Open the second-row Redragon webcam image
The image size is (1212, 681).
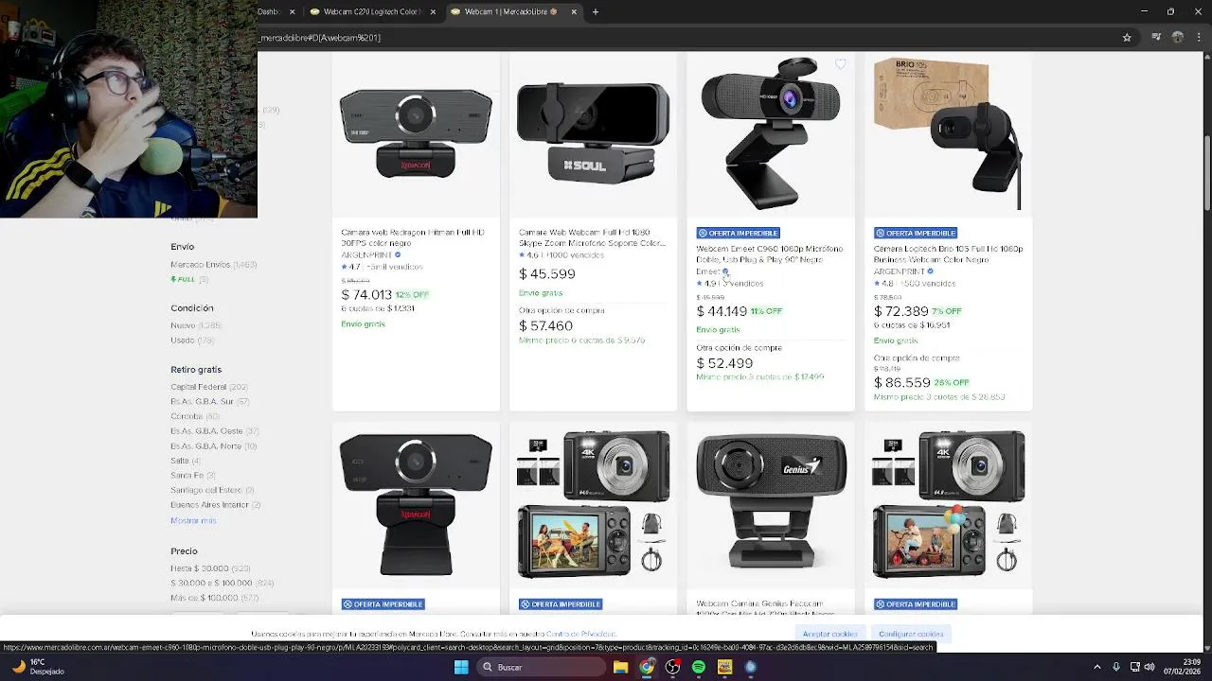(x=416, y=504)
